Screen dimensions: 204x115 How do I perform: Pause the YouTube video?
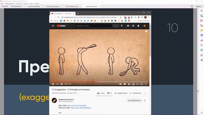click(53, 84)
